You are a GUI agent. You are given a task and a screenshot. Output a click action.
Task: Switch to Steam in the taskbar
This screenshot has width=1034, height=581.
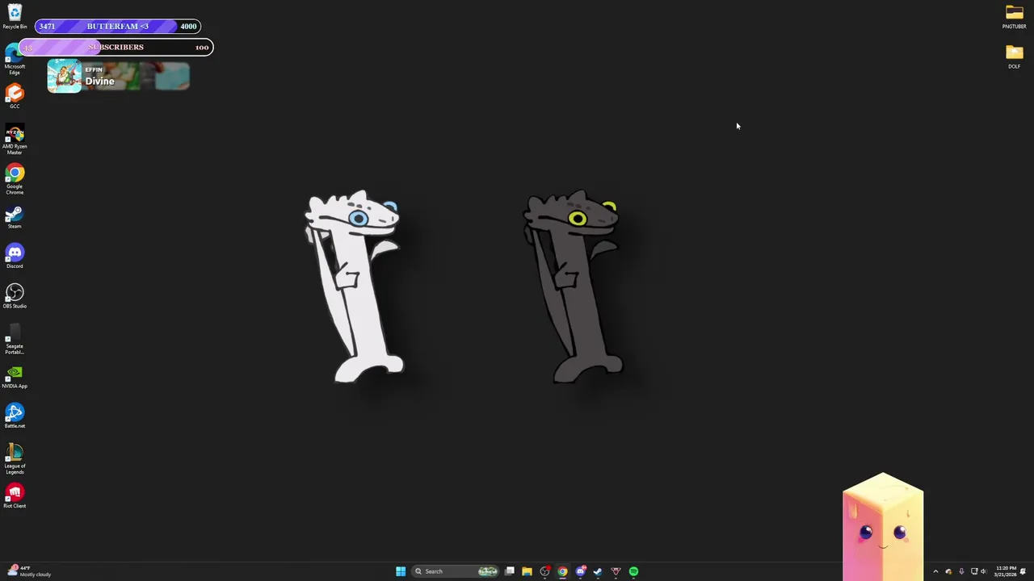(x=598, y=571)
